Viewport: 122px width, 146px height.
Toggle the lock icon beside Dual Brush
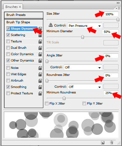(40, 48)
